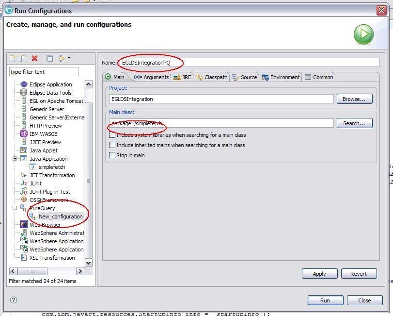Image resolution: width=393 pixels, height=316 pixels.
Task: Click the JET Transformation icon
Action: tap(24, 175)
